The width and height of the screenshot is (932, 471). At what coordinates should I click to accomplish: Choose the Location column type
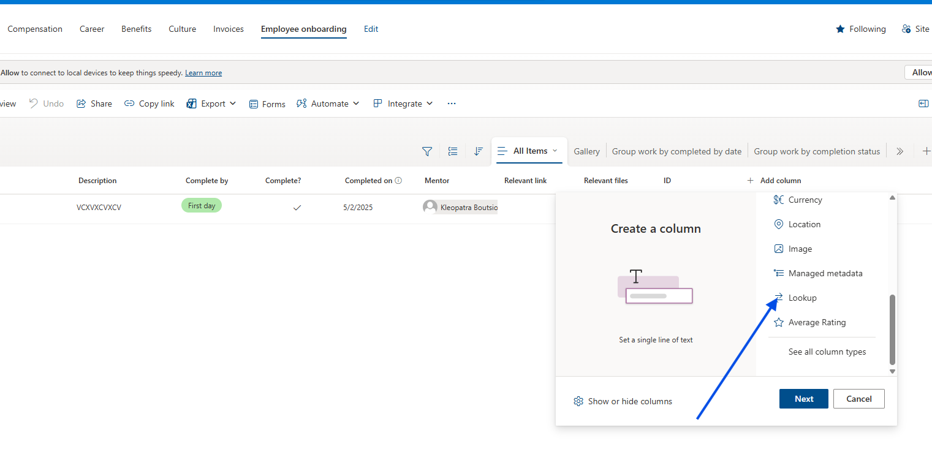[x=804, y=224]
